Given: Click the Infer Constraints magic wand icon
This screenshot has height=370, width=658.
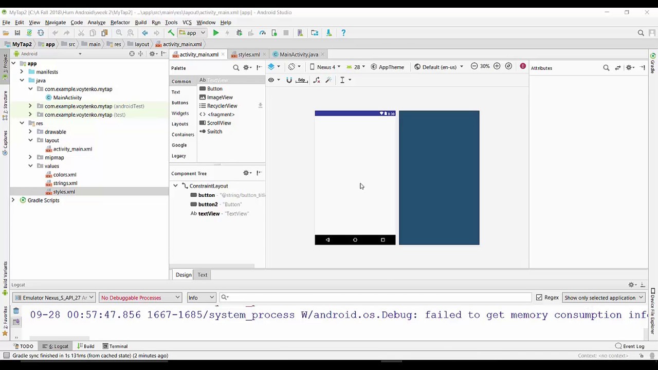Looking at the screenshot, I should 328,80.
